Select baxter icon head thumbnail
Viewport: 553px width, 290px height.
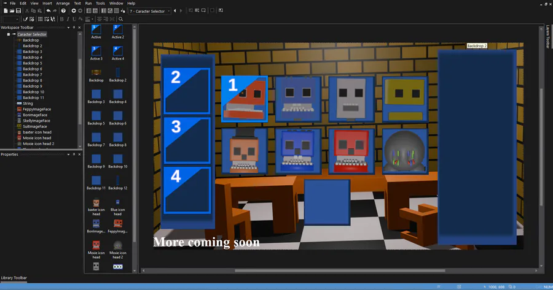[96, 207]
